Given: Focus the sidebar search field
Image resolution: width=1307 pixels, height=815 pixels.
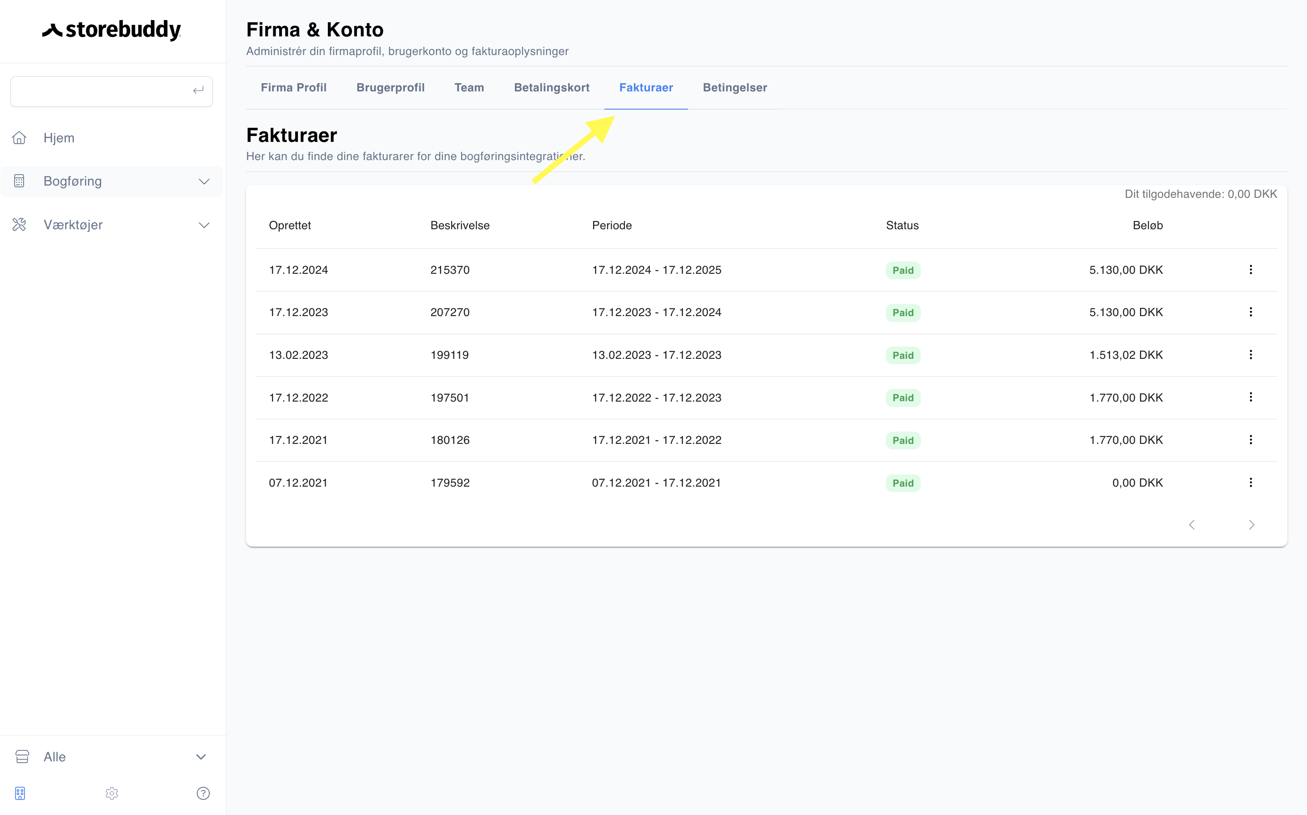Looking at the screenshot, I should (111, 91).
